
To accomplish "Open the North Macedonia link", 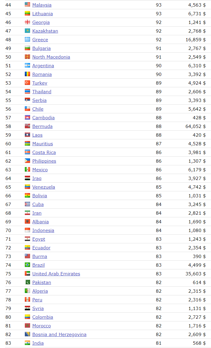I will pyautogui.click(x=51, y=57).
